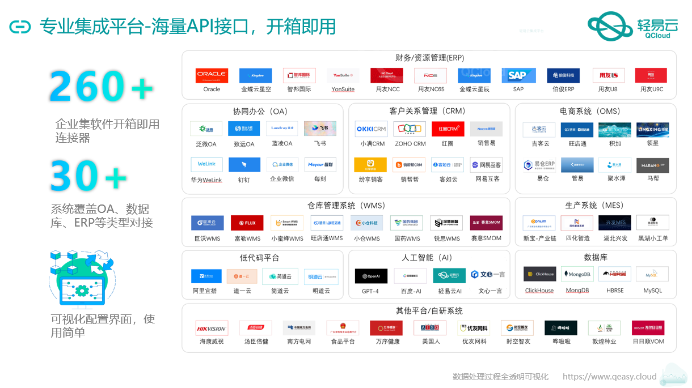Select the 南方电网 logo
The height and width of the screenshot is (388, 692).
click(299, 328)
